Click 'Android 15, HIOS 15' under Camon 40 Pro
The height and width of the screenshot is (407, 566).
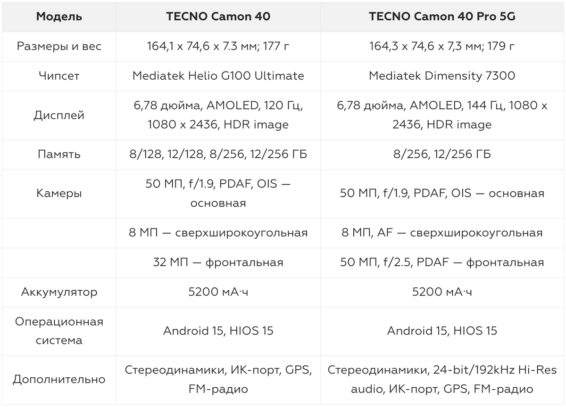442,331
